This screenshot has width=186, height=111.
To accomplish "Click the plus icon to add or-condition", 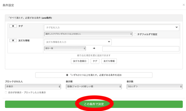I will [x=67, y=75].
